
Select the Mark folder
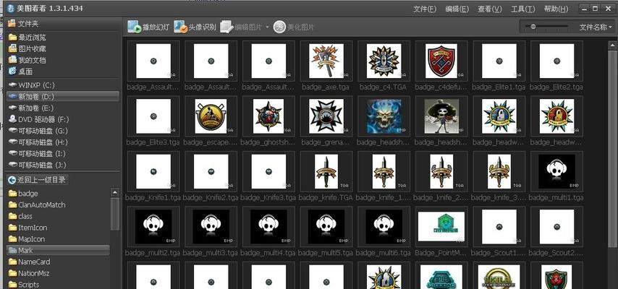click(x=58, y=251)
